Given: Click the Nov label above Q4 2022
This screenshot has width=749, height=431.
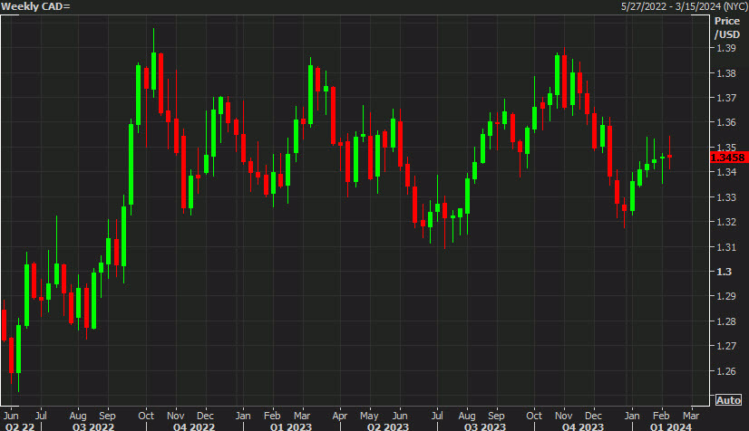Looking at the screenshot, I should click(176, 416).
